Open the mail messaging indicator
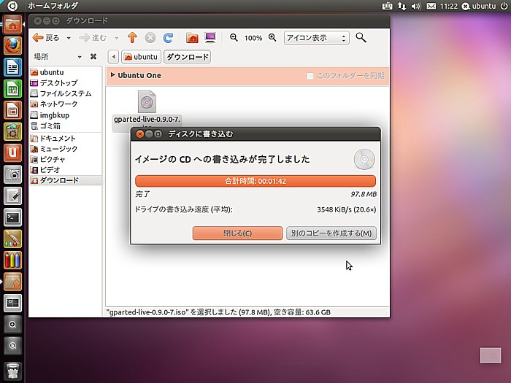The width and height of the screenshot is (511, 383). pos(431,6)
